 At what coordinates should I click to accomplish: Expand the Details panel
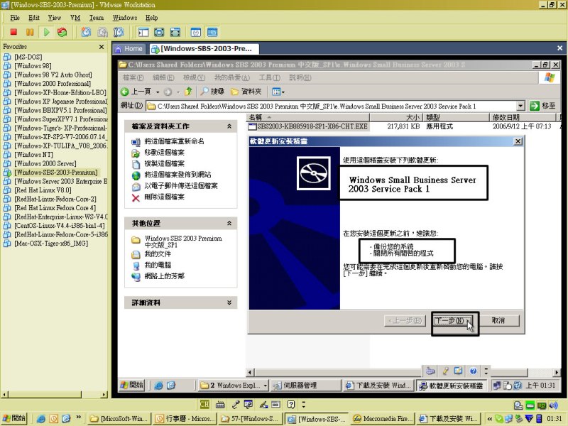point(229,302)
